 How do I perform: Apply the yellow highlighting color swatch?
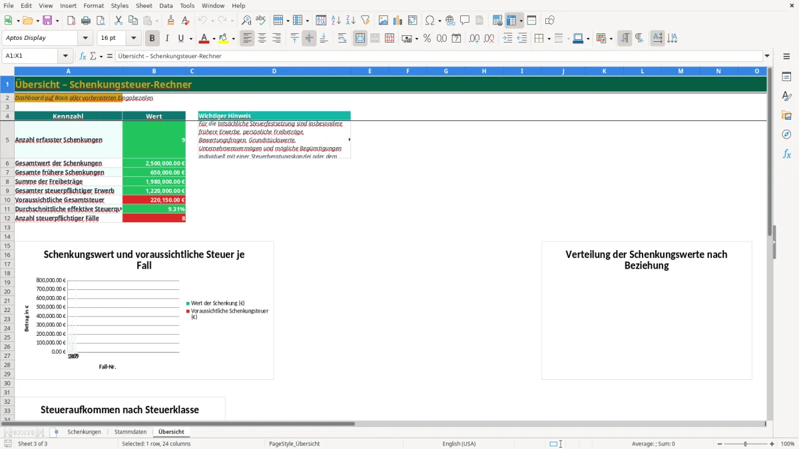223,39
